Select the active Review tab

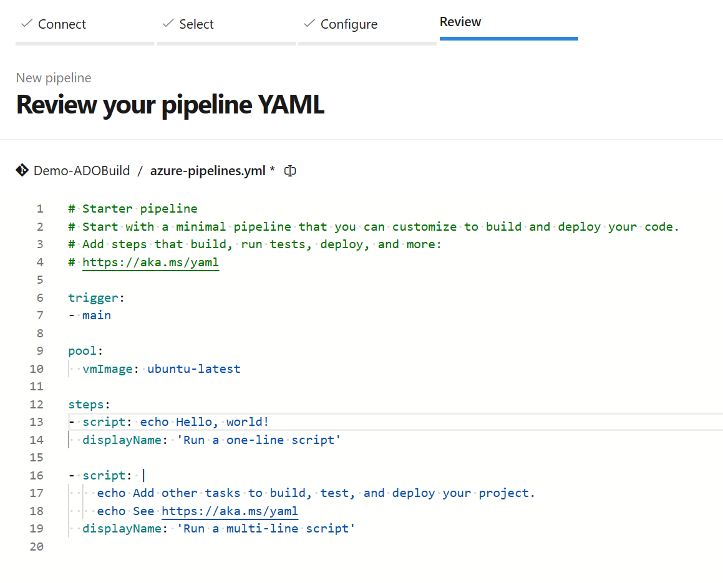click(460, 21)
